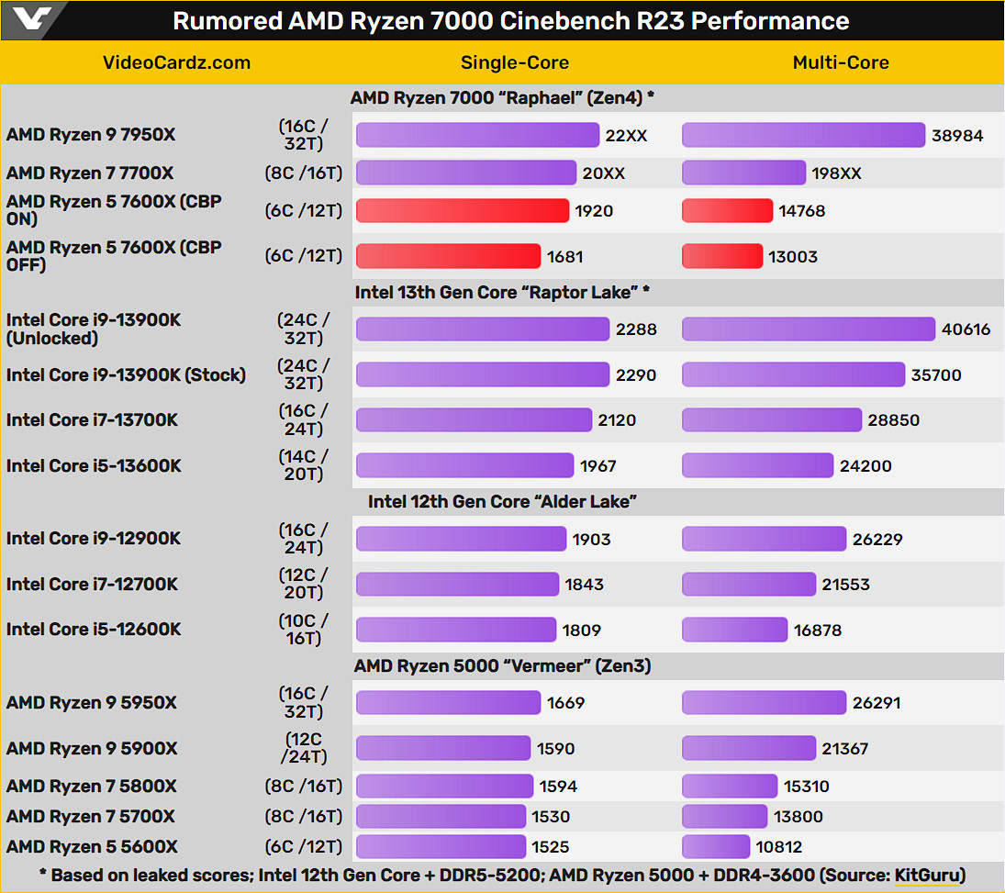The height and width of the screenshot is (893, 1005).
Task: Click the (12C /24T) core count for Ryzen 9 5900X
Action: pyautogui.click(x=304, y=748)
